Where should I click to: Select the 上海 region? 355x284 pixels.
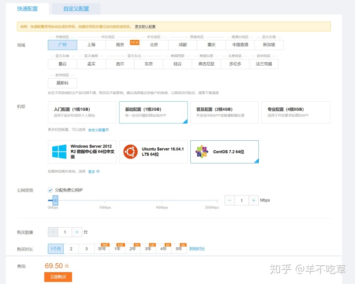click(91, 45)
